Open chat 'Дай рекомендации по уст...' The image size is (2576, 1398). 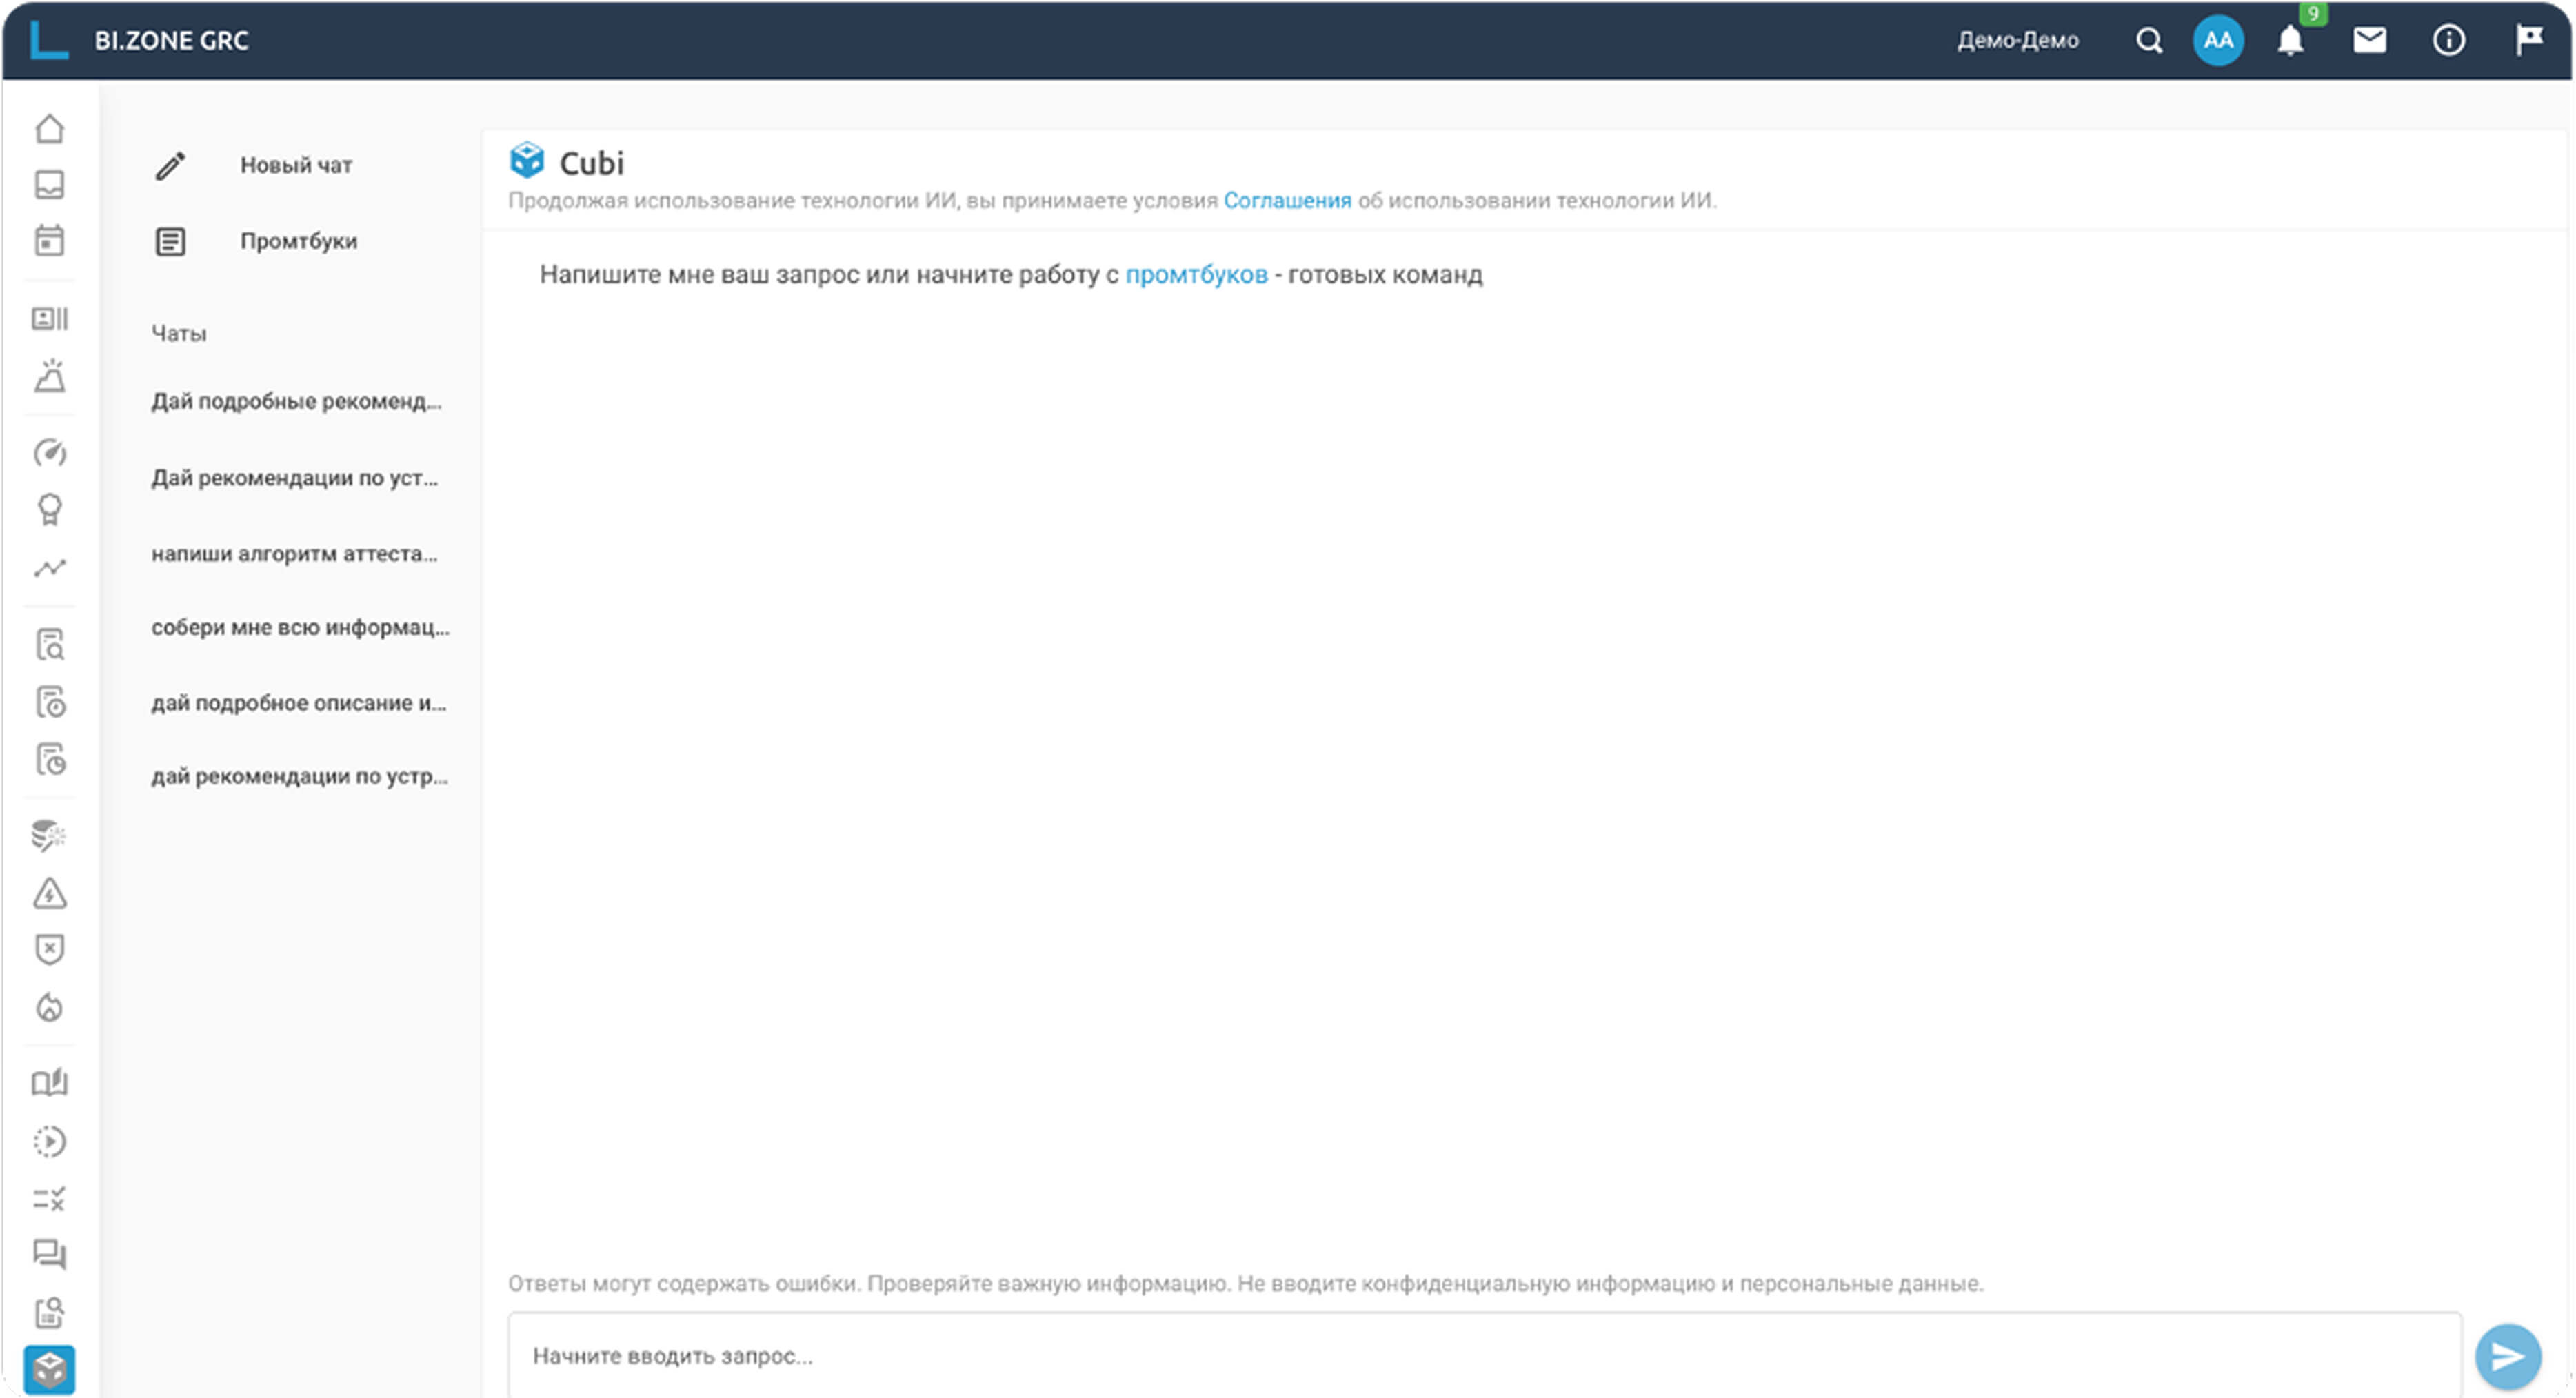click(294, 478)
